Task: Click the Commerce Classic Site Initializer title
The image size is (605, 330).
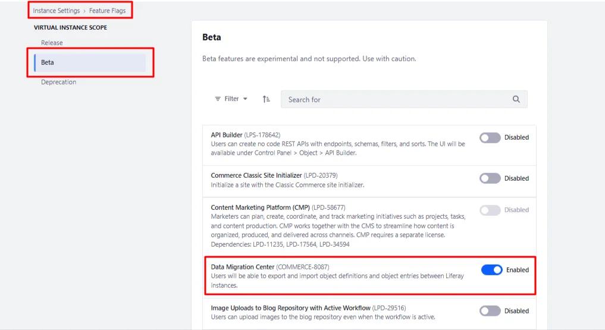Action: click(256, 175)
